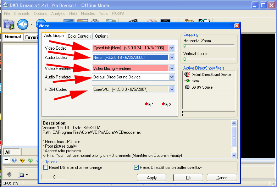Viewport: 277px width, 187px height.
Task: Click the preset 2 copy icon
Action: 165,105
